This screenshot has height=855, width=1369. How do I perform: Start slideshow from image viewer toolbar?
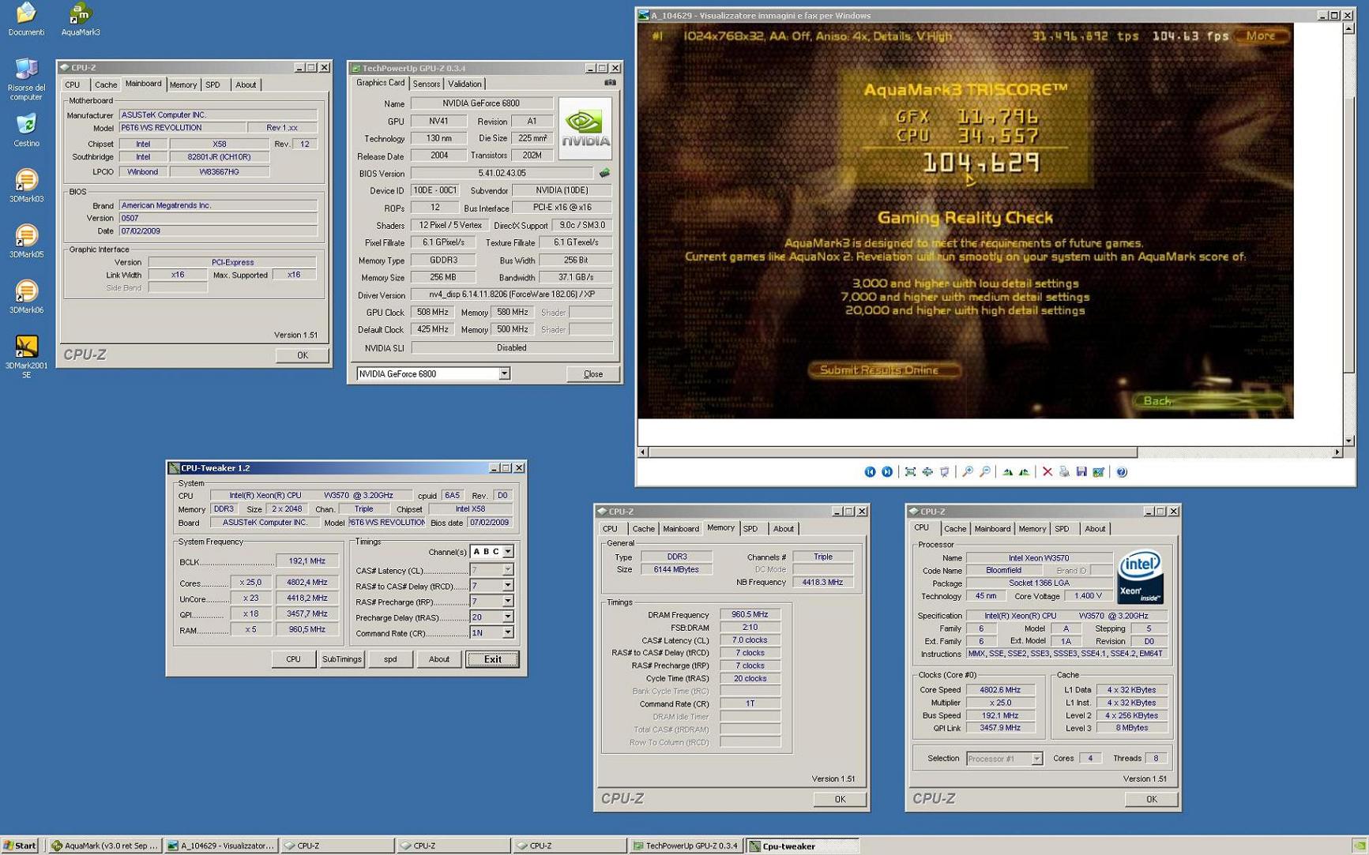pyautogui.click(x=945, y=472)
